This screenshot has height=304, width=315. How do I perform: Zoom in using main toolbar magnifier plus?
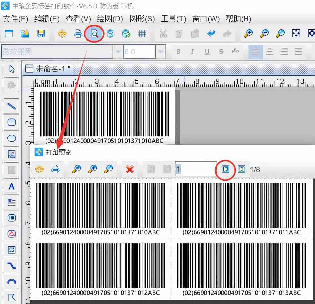248,34
